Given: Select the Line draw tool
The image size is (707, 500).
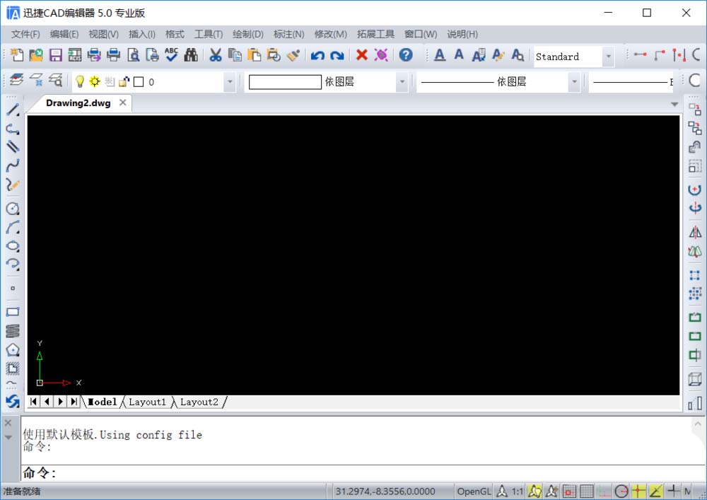Looking at the screenshot, I should (13, 110).
